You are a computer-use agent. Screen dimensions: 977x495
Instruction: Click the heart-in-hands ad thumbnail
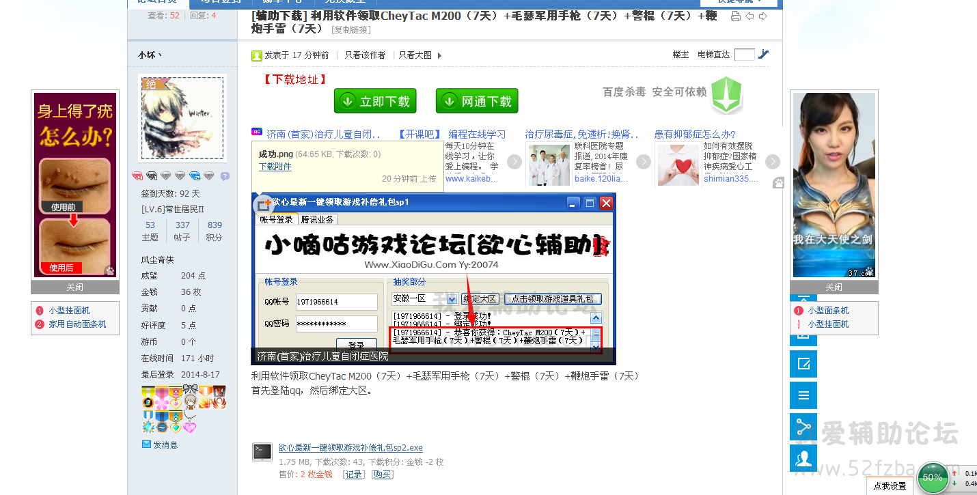pos(678,165)
